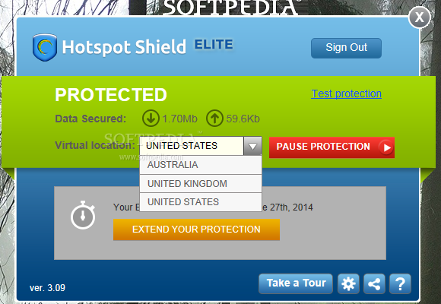Click the upload arrow data icon
This screenshot has width=441, height=304.
coord(214,119)
